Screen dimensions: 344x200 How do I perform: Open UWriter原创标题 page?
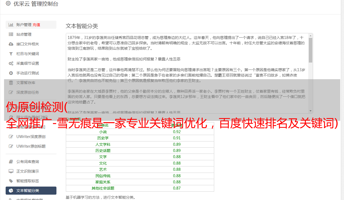[x=31, y=146]
